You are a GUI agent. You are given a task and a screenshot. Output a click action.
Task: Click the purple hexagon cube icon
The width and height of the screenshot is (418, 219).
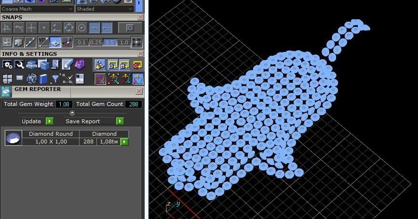[x=80, y=64]
